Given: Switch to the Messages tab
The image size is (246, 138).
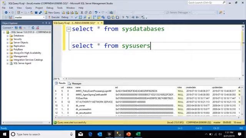Looking at the screenshot, I should coord(75,84).
